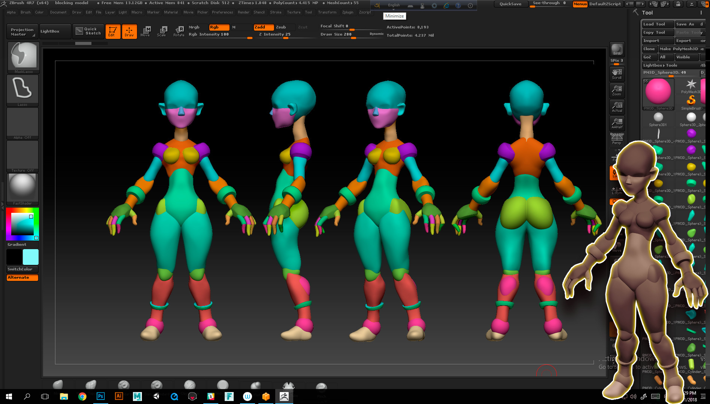Toggle Persp perspective view
Image resolution: width=710 pixels, height=404 pixels.
tap(617, 139)
